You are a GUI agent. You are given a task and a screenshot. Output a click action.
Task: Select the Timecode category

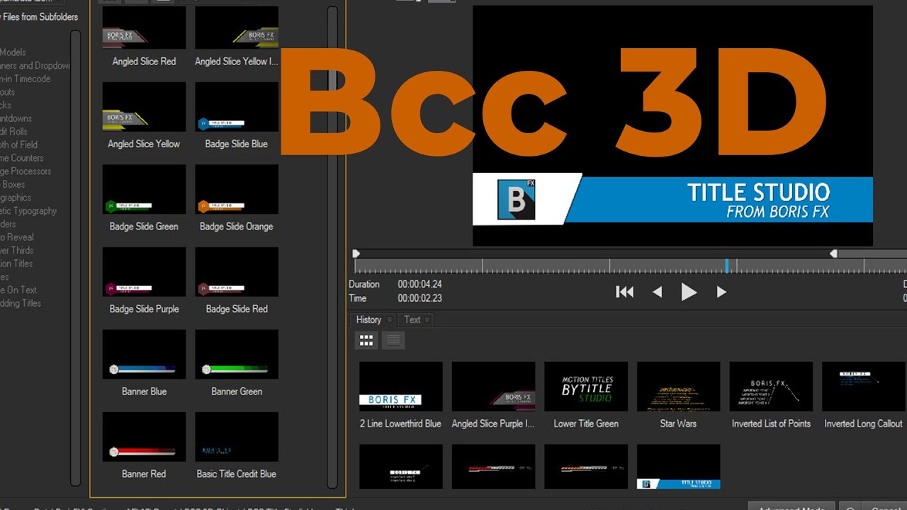coord(26,79)
